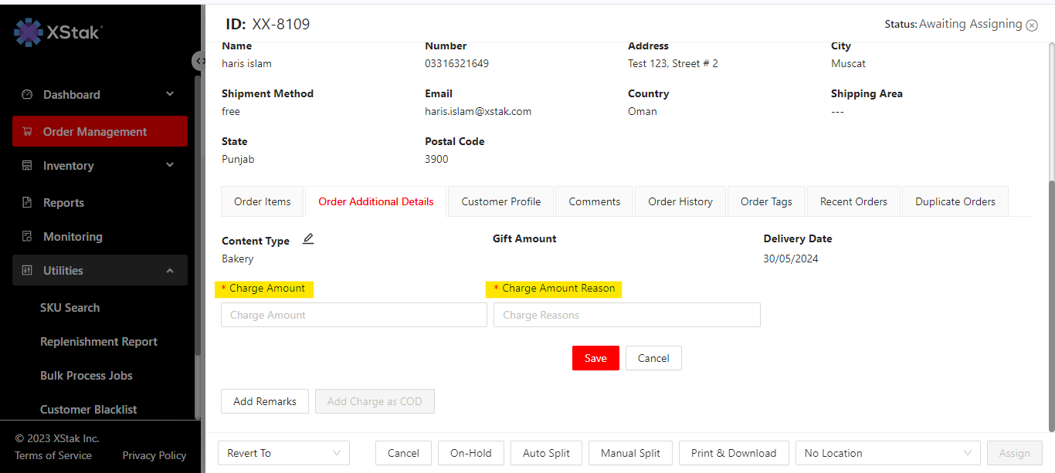Image resolution: width=1055 pixels, height=473 pixels.
Task: Edit Content Type with pencil icon
Action: [308, 239]
